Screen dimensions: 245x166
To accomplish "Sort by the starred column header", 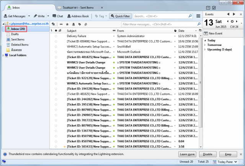I will 56,31.
